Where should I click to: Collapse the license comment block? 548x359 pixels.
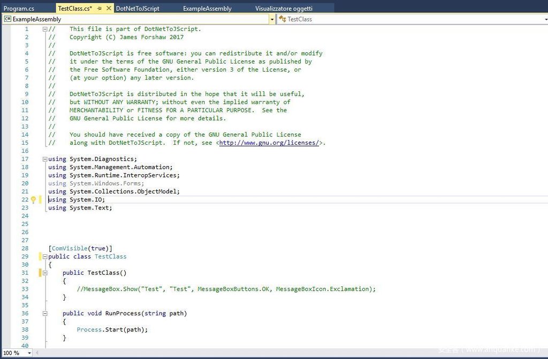coord(44,29)
